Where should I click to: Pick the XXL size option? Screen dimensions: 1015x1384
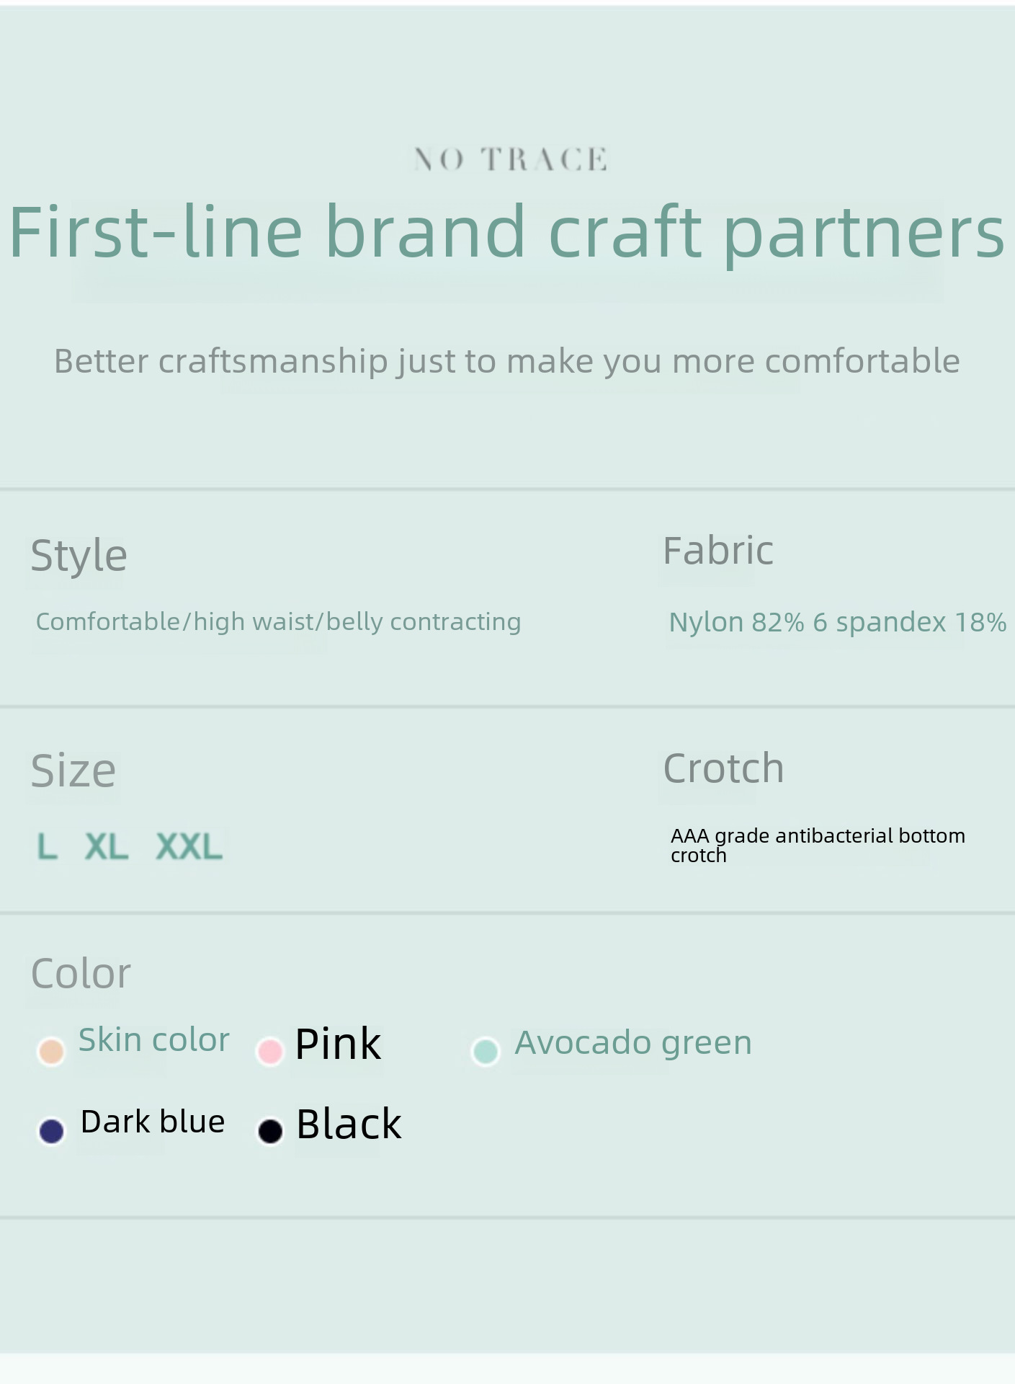pyautogui.click(x=189, y=846)
